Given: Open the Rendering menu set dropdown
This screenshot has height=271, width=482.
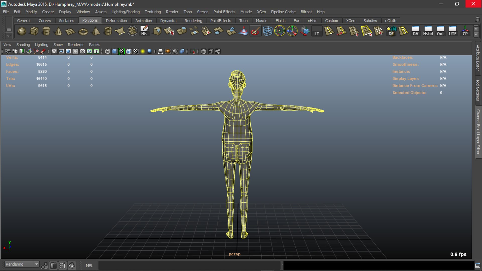Looking at the screenshot, I should pyautogui.click(x=22, y=264).
